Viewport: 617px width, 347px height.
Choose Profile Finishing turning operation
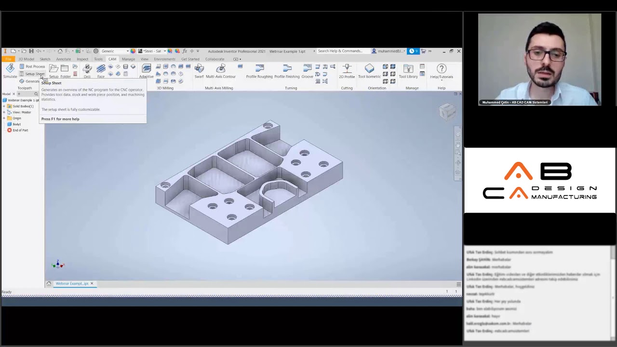[x=287, y=71]
